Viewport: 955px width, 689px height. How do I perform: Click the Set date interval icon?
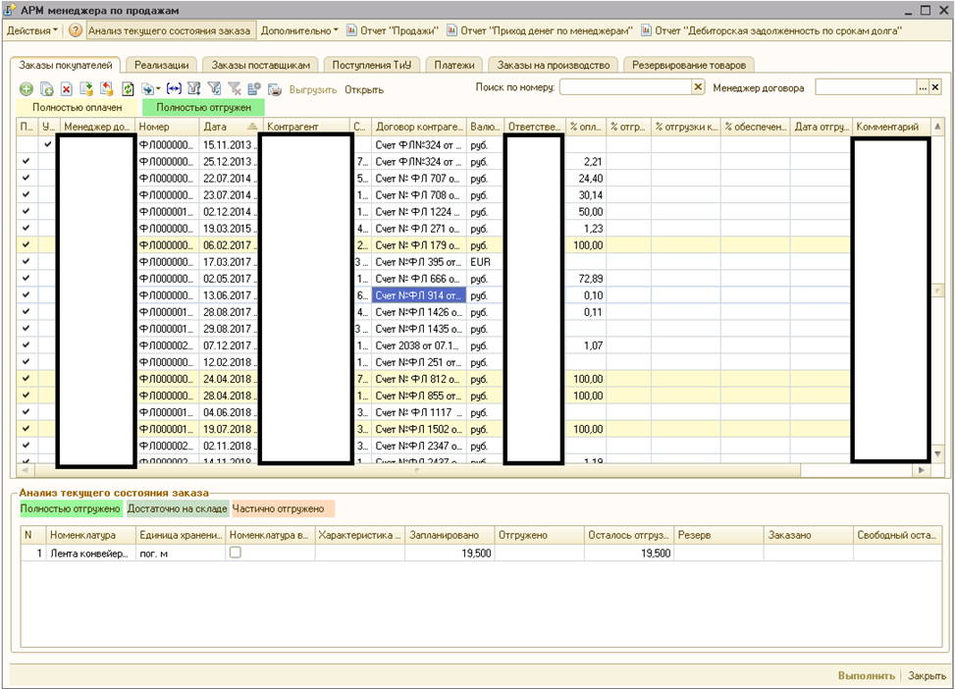pyautogui.click(x=174, y=89)
